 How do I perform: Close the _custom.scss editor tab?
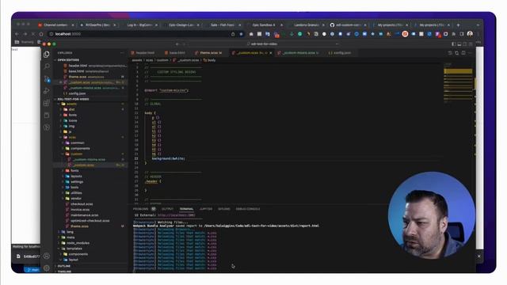point(271,53)
